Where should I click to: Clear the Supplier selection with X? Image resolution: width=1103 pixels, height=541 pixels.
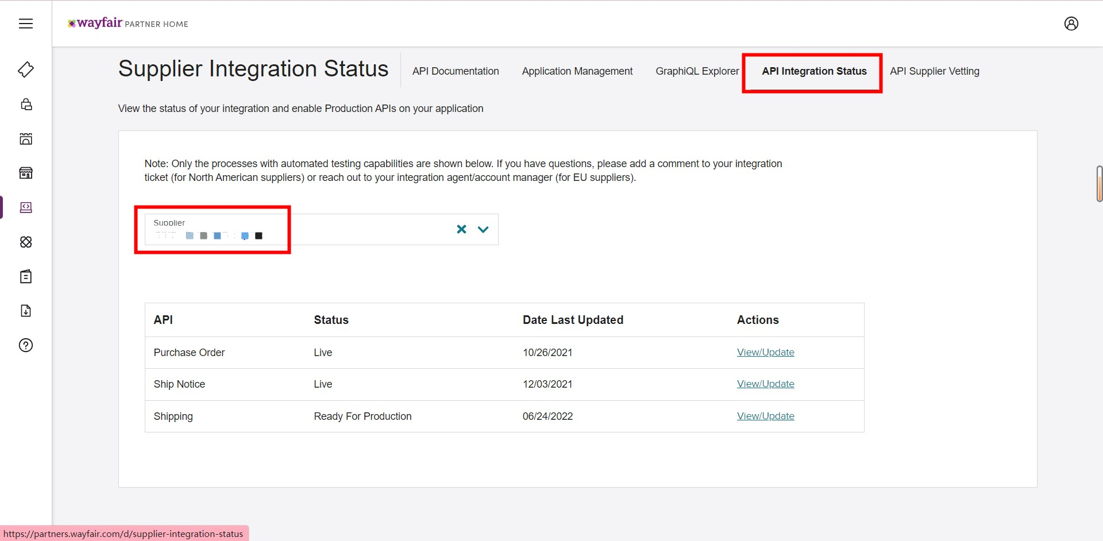click(461, 229)
